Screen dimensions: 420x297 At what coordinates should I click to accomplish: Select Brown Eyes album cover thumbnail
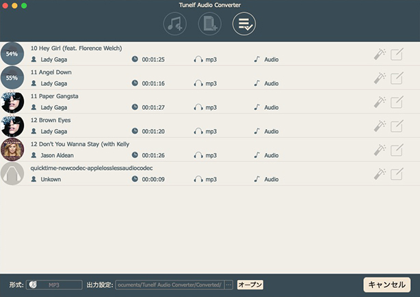pos(12,126)
